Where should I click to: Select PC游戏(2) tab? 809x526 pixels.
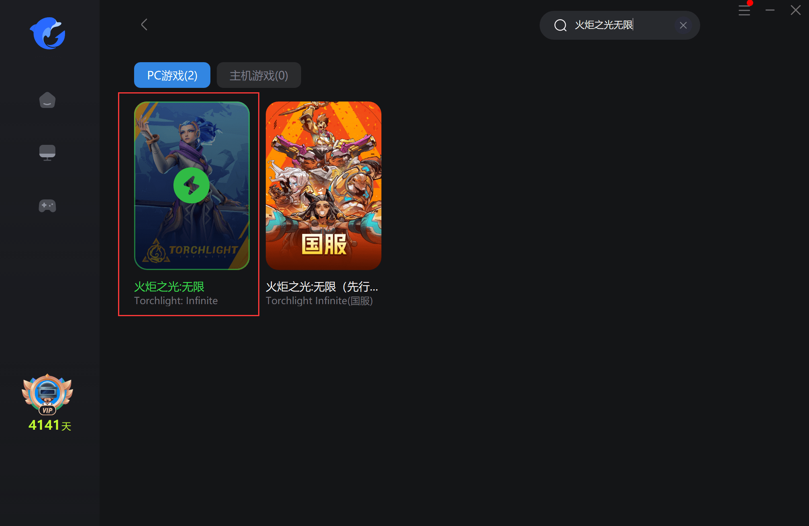[172, 75]
